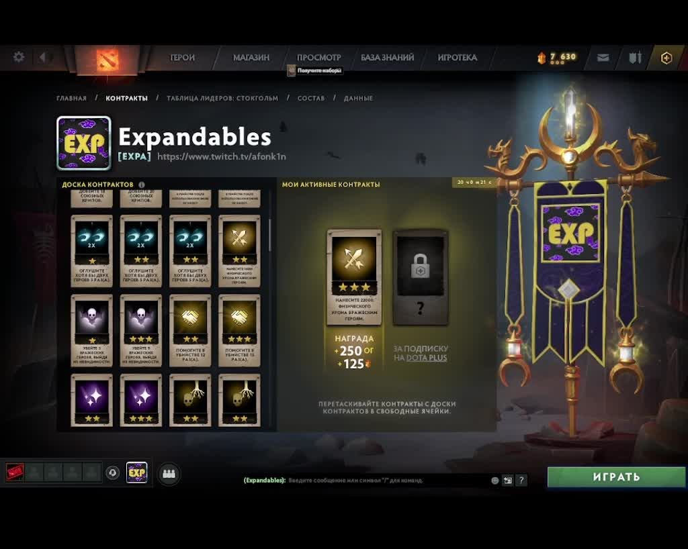Click the contract board scrollbar

[269, 236]
